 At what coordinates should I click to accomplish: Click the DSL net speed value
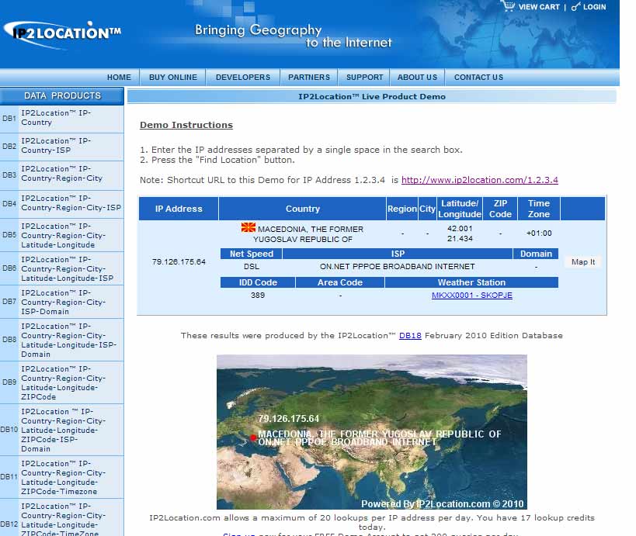point(252,267)
